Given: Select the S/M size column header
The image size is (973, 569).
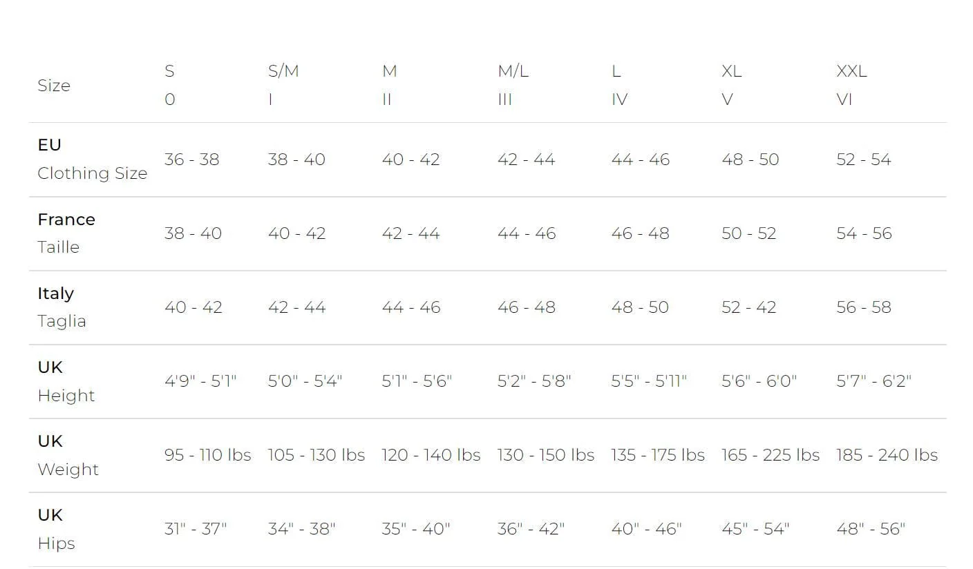Looking at the screenshot, I should tap(283, 85).
